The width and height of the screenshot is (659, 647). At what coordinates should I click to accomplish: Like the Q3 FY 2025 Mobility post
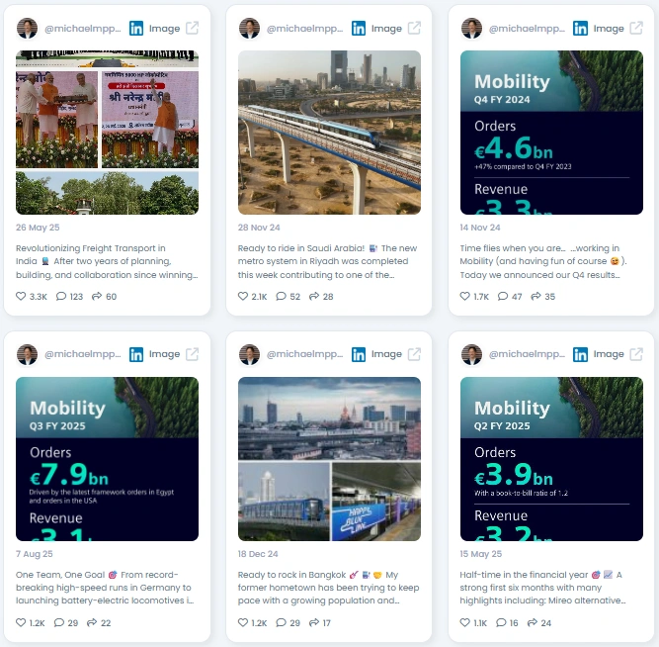pyautogui.click(x=21, y=622)
